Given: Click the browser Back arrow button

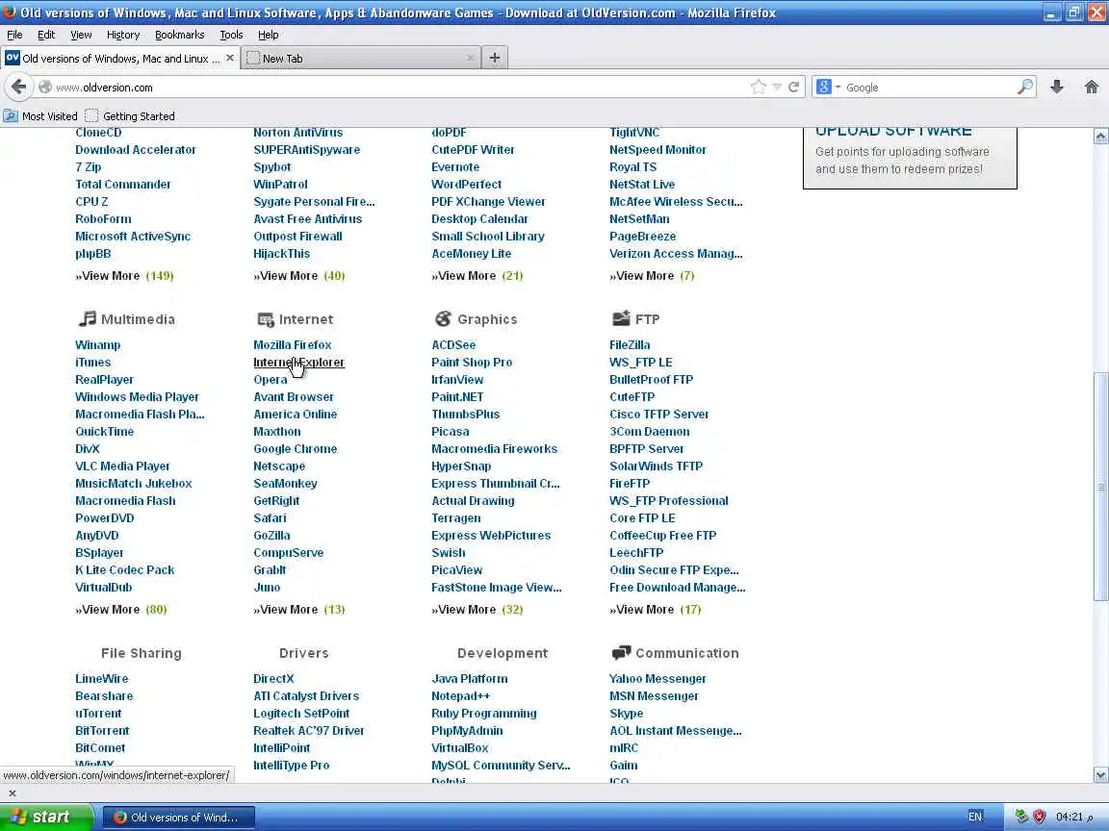Looking at the screenshot, I should (18, 87).
